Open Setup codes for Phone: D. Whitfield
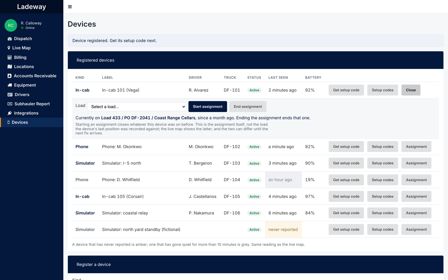This screenshot has height=280, width=448. point(382,180)
